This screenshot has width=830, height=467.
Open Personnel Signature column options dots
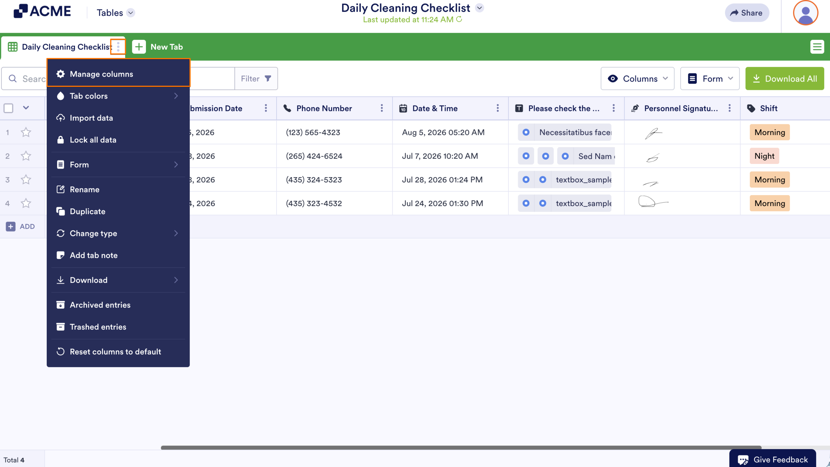[729, 108]
